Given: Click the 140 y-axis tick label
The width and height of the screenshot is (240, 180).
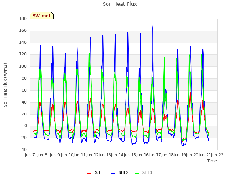Looking at the screenshot, I should click(x=23, y=42).
